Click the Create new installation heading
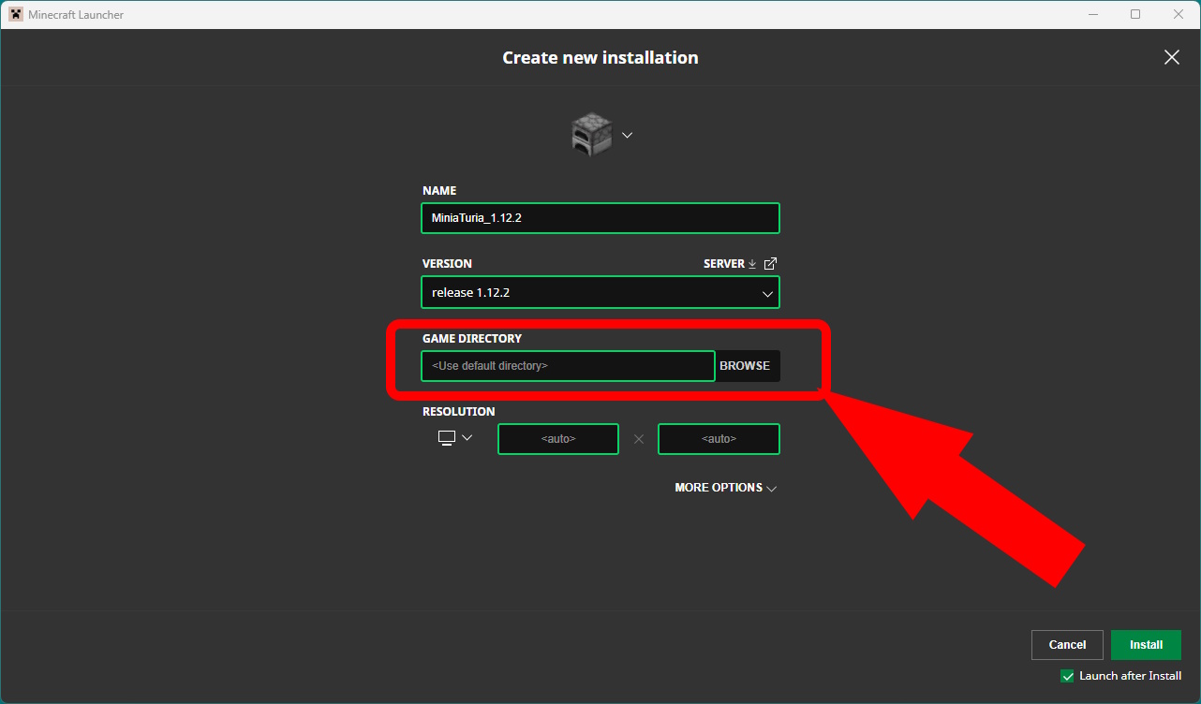Image resolution: width=1201 pixels, height=704 pixels. click(x=600, y=58)
